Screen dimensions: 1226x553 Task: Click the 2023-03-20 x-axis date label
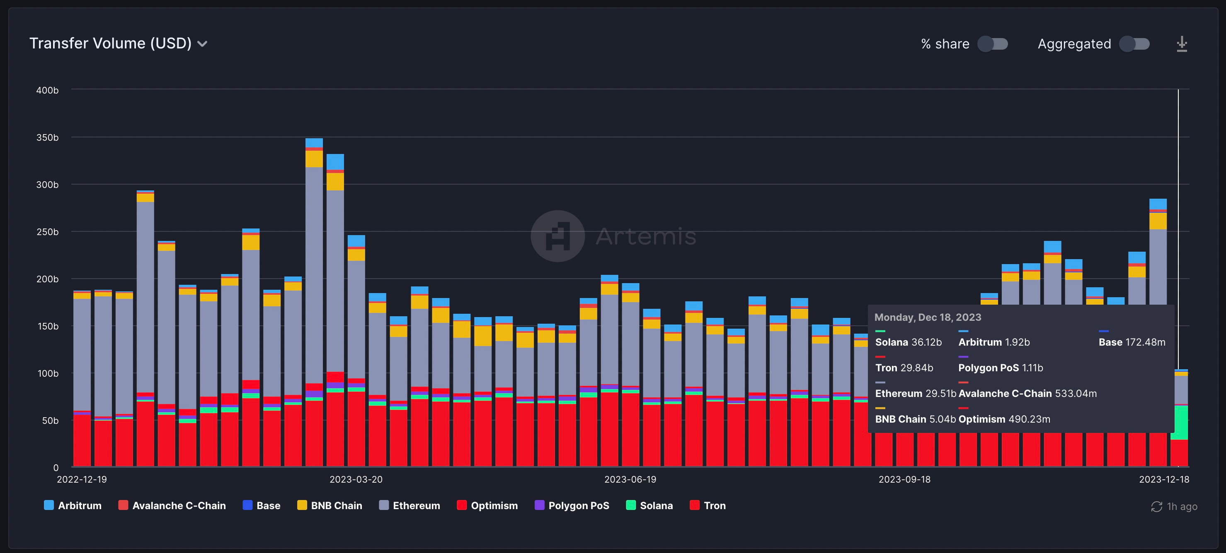pos(356,479)
